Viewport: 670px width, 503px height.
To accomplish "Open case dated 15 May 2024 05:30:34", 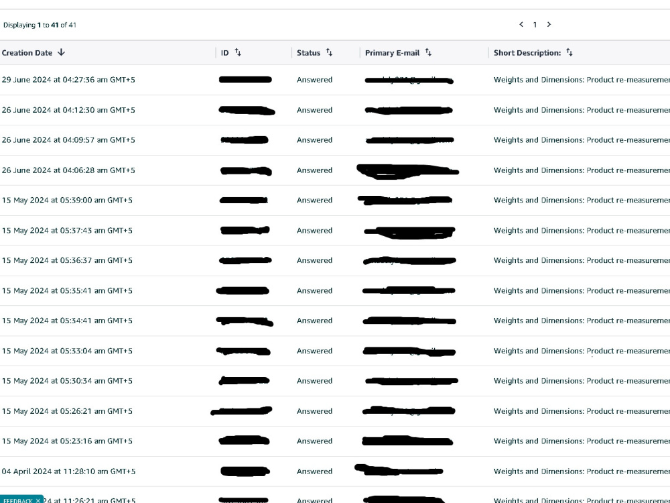I will click(x=67, y=381).
